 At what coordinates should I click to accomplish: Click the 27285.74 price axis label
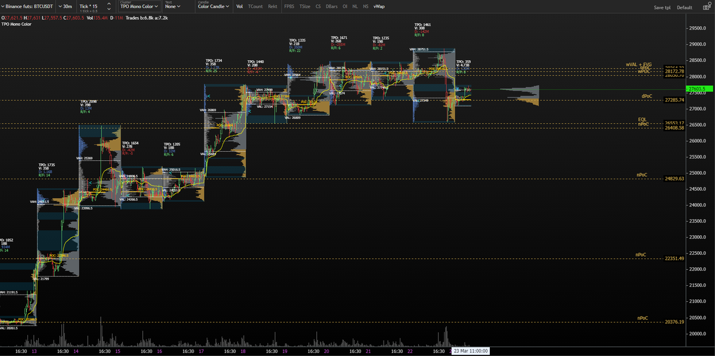click(x=674, y=101)
